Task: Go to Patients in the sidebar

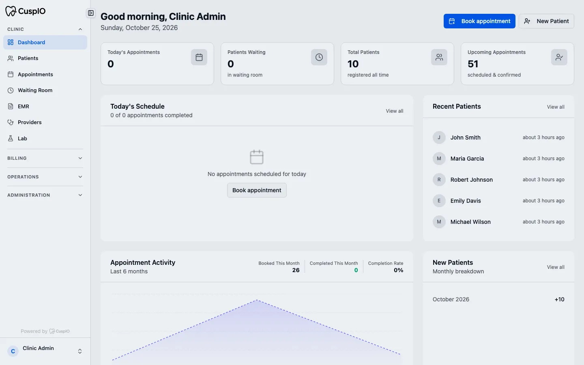Action: point(45,58)
